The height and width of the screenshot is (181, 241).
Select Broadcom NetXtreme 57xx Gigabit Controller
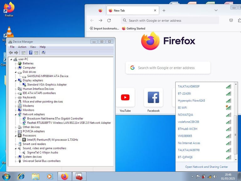coord(55,118)
